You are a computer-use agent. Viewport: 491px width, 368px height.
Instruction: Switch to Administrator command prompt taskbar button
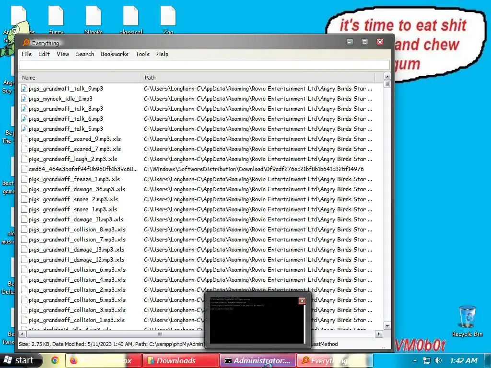pyautogui.click(x=257, y=360)
